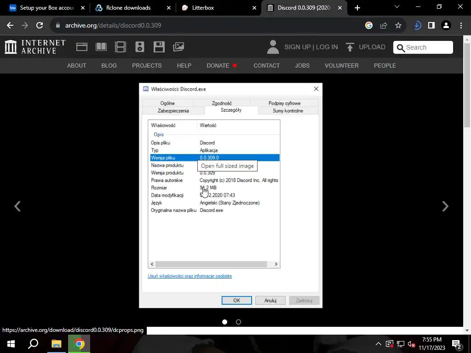Click the UPLOAD link
The height and width of the screenshot is (353, 471).
(x=372, y=47)
